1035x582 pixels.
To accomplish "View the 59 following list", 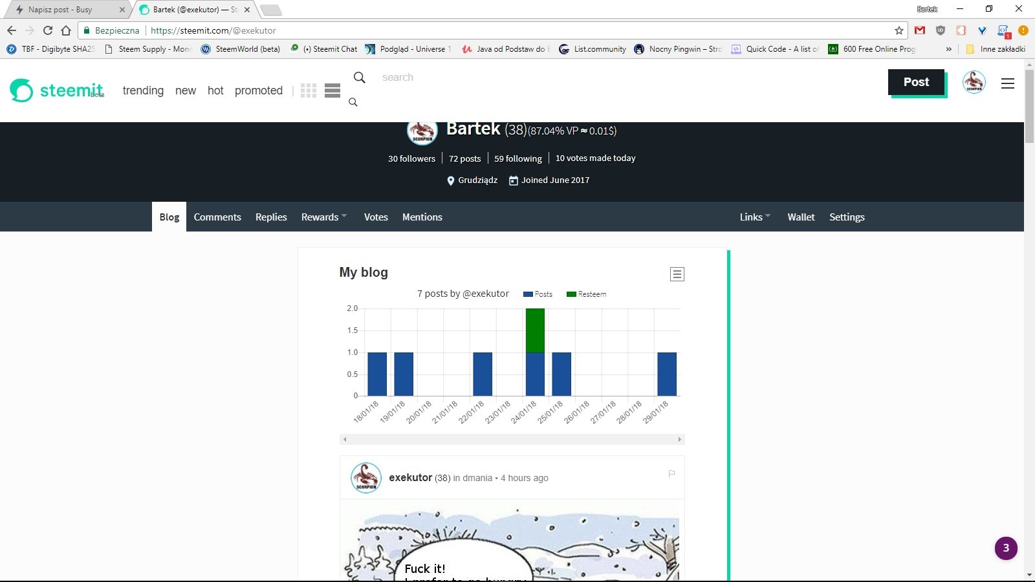I will [x=518, y=158].
